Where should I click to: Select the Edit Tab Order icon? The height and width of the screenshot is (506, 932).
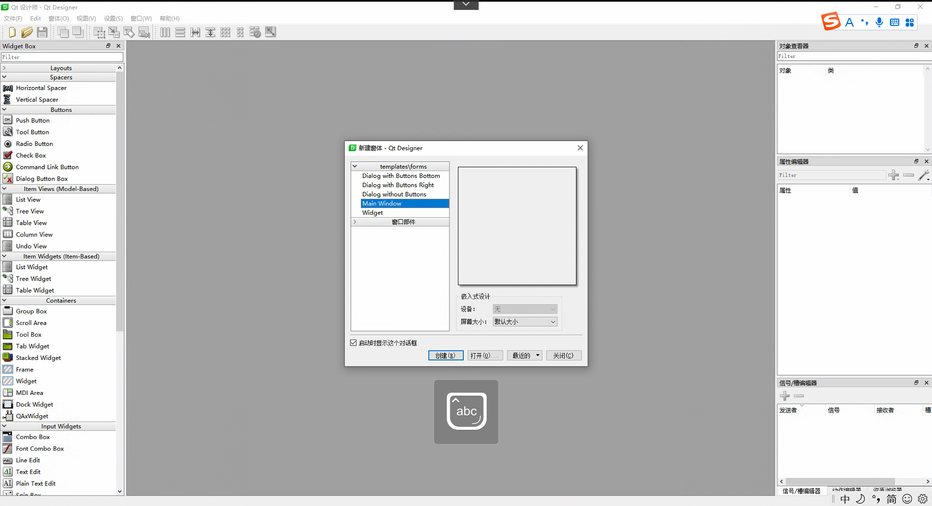pos(144,32)
